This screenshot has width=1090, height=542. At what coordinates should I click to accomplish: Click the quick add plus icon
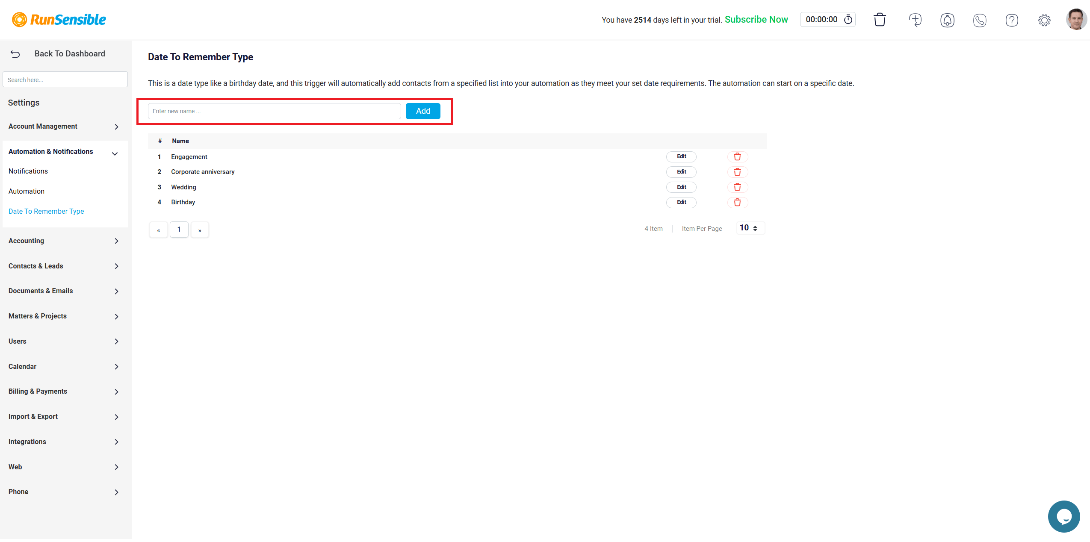coord(915,20)
